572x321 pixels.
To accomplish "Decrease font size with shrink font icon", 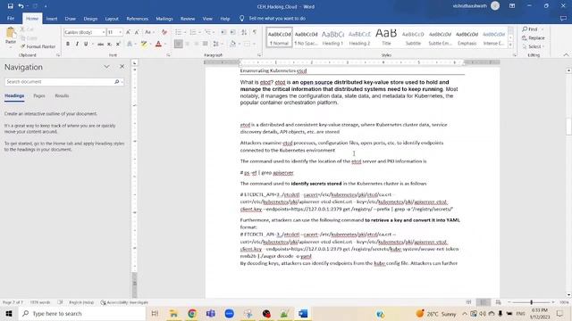I will click(137, 32).
